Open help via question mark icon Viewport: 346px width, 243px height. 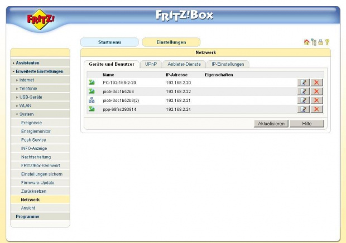coord(326,42)
